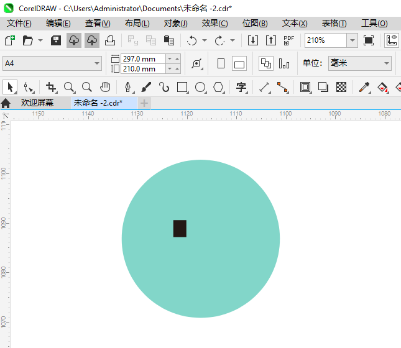Click the Import icon
Screen dimensions: 401x348
click(x=253, y=40)
